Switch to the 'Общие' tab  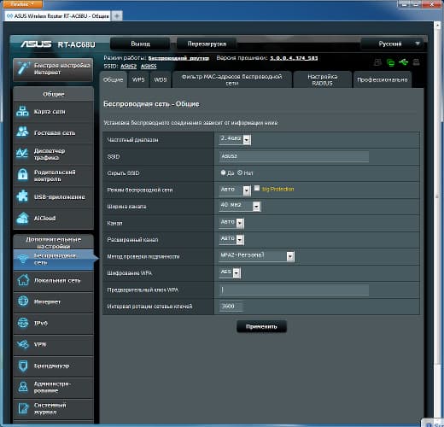pos(114,79)
